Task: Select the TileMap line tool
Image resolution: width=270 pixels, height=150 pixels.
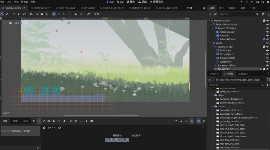Action: (x=44, y=121)
